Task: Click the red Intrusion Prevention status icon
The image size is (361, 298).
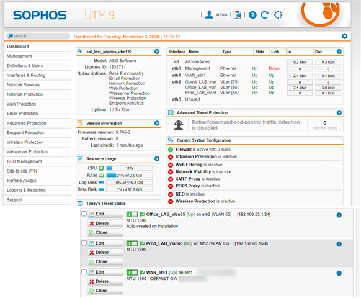Action: click(171, 156)
